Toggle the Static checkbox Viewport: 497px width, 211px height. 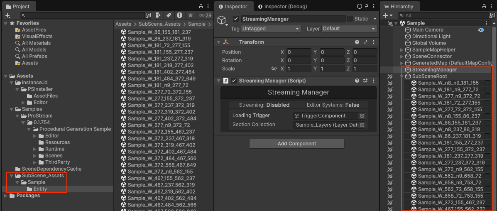[x=350, y=19]
